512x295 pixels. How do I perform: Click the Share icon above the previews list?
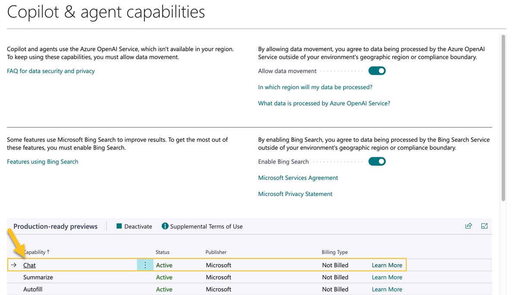point(468,226)
